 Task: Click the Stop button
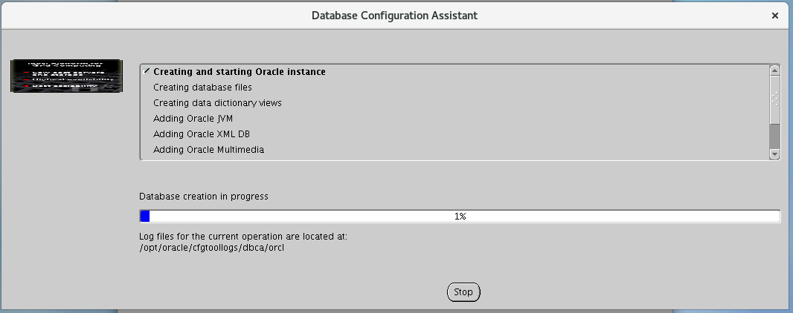click(463, 291)
